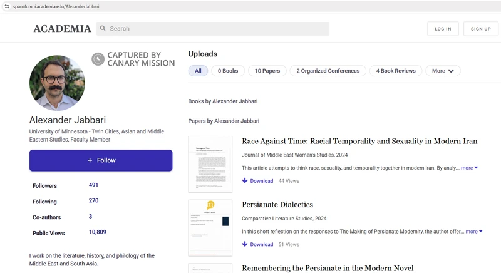Image resolution: width=501 pixels, height=273 pixels.
Task: Click the browser site info icon
Action: (x=6, y=6)
